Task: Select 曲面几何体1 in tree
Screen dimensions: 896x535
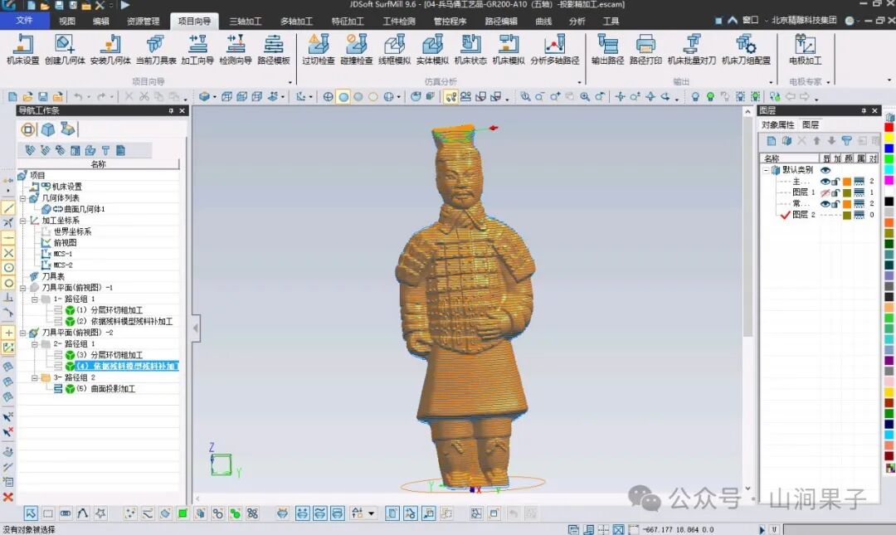Action: click(x=85, y=209)
